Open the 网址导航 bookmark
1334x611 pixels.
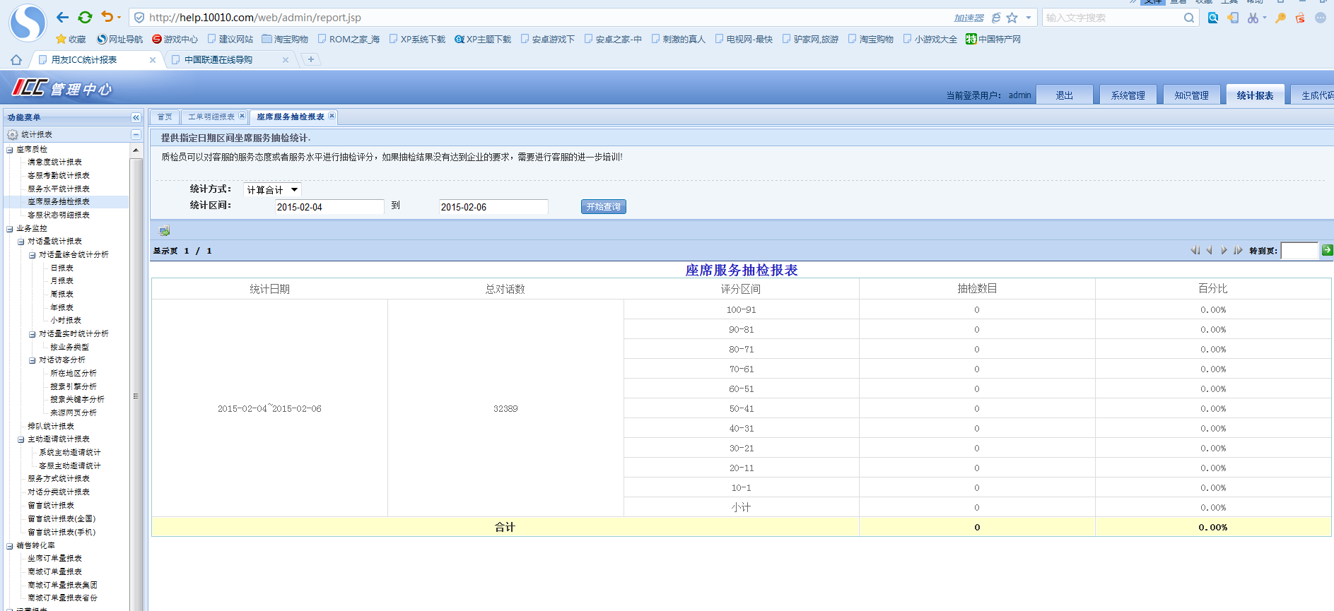tap(119, 39)
